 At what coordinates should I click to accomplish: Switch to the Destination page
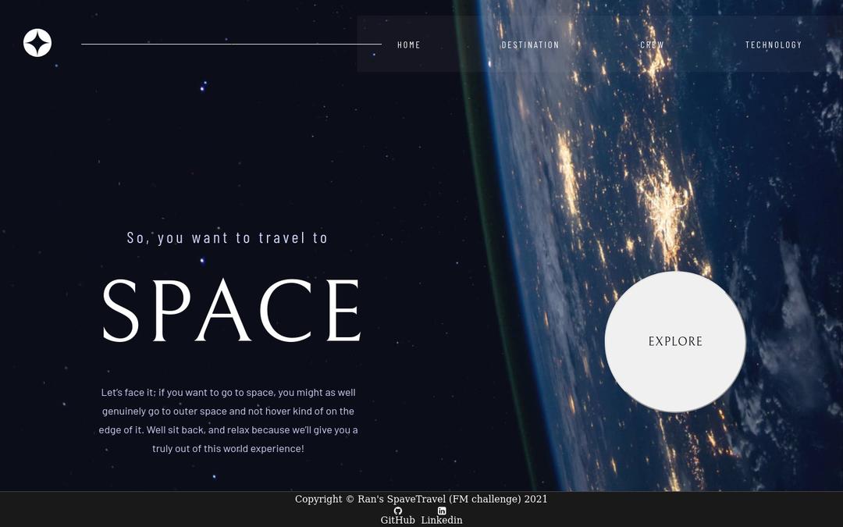coord(530,45)
